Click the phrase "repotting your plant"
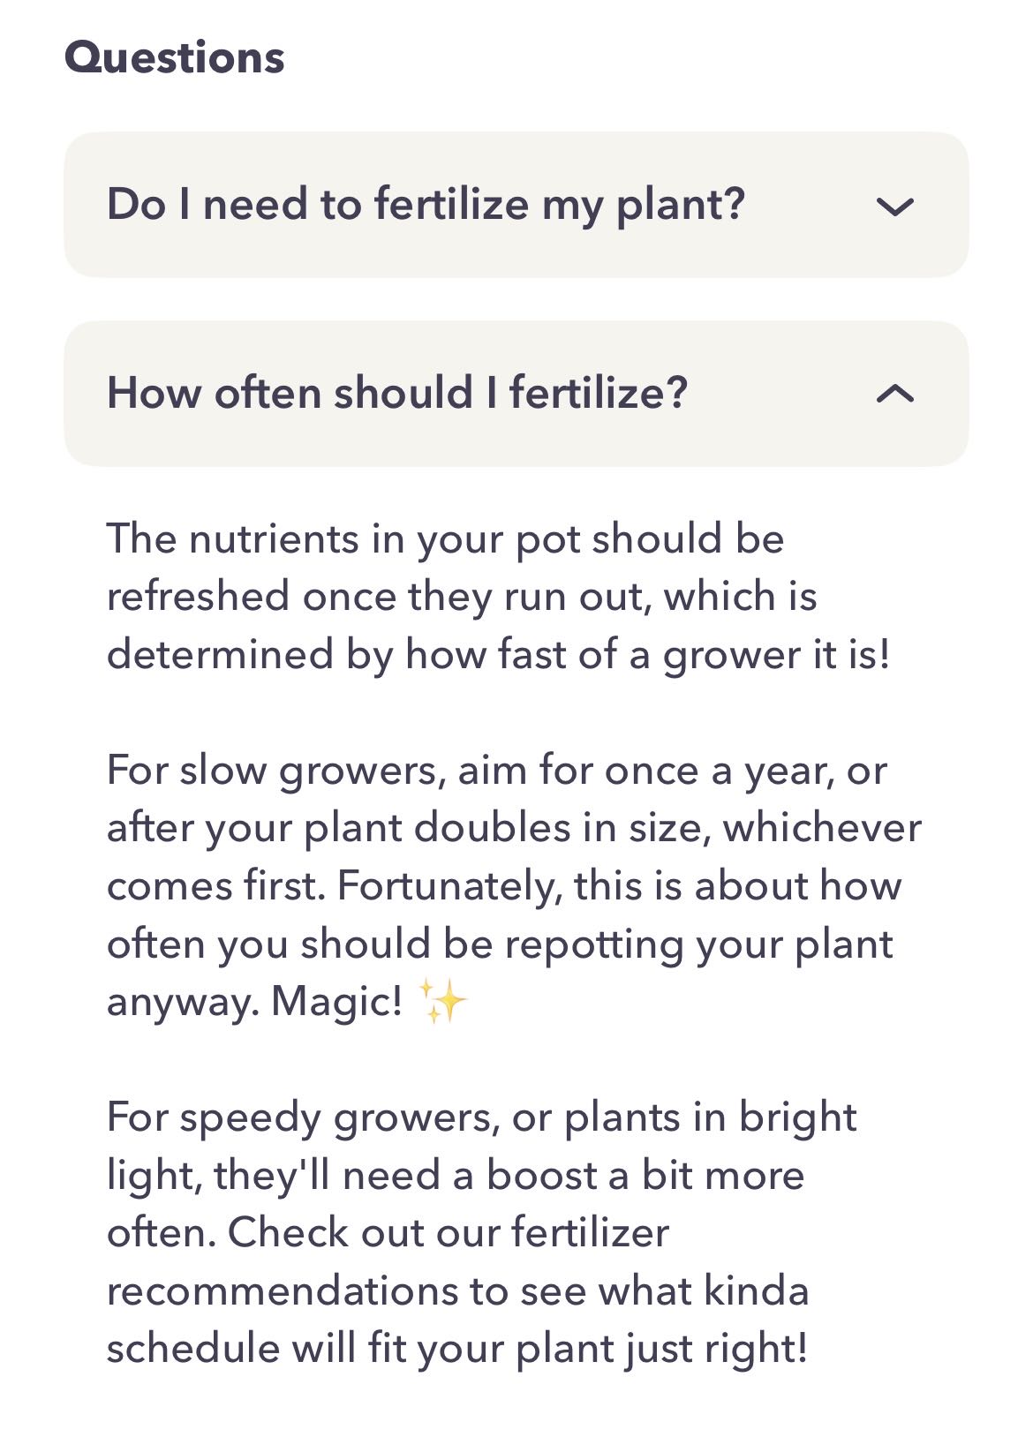This screenshot has height=1437, width=1033. tap(698, 944)
